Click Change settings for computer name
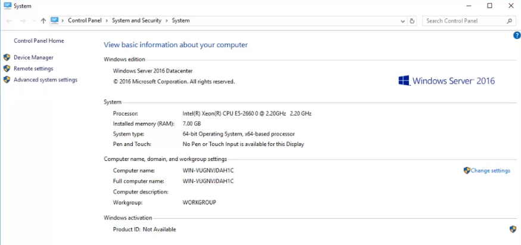521x245 pixels. pyautogui.click(x=490, y=170)
